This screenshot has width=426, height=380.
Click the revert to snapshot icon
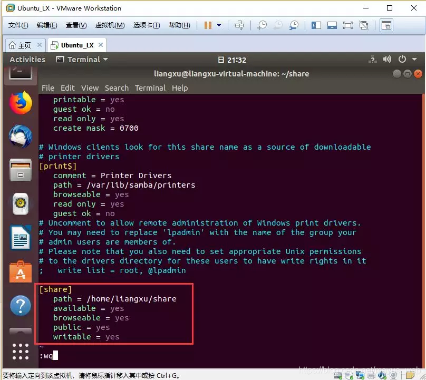pyautogui.click(x=278, y=25)
